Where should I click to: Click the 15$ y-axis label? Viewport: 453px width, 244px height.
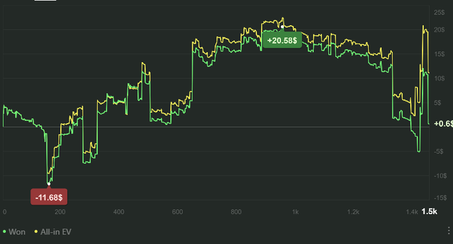tap(439, 54)
